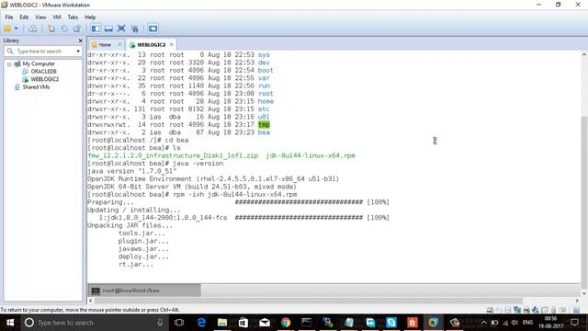Image resolution: width=588 pixels, height=331 pixels.
Task: Revert VM to previous snapshot icon
Action: point(64,29)
